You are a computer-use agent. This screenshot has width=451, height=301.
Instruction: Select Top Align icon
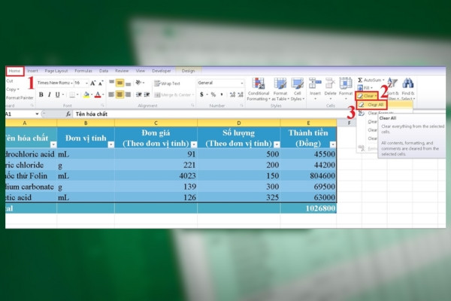111,83
